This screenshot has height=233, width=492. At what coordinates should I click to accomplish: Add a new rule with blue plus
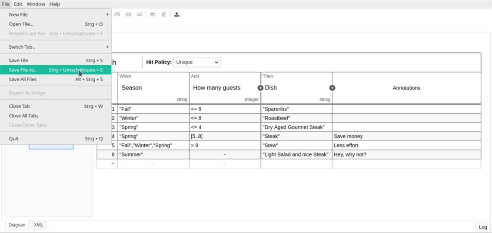click(113, 163)
